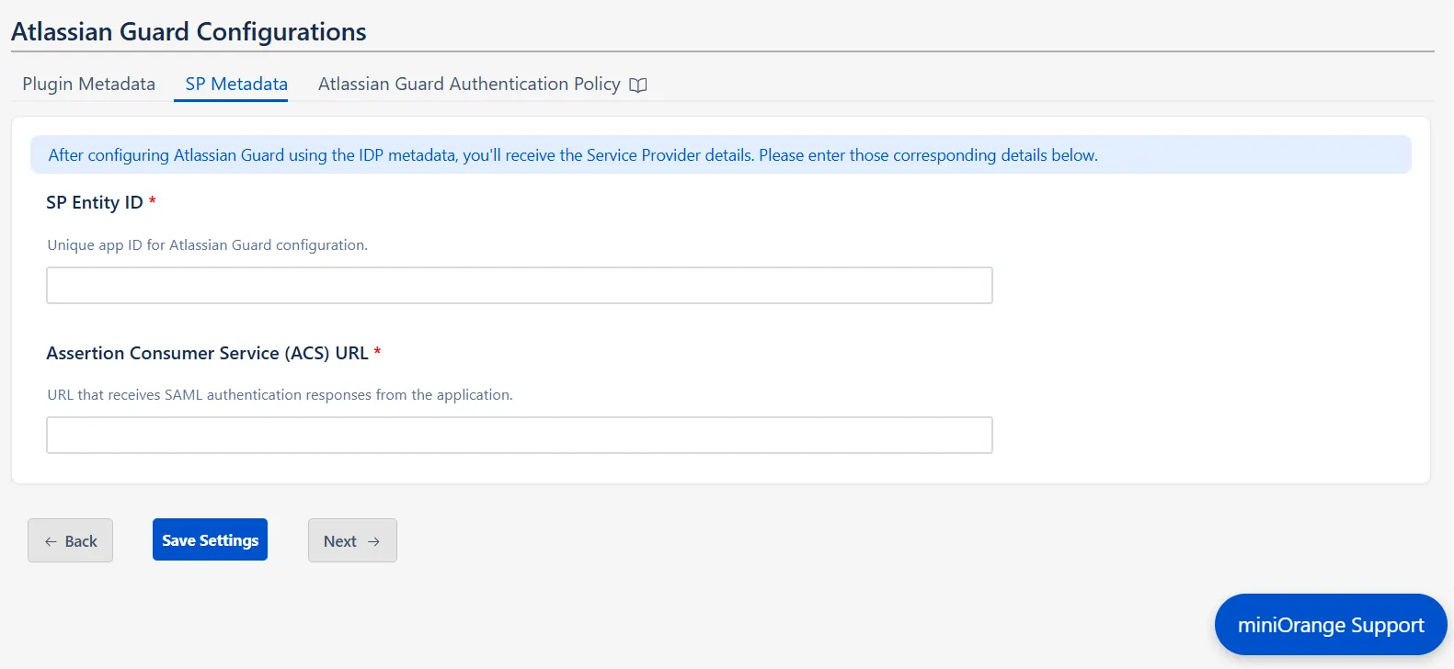Click the Save Settings button

pos(210,539)
